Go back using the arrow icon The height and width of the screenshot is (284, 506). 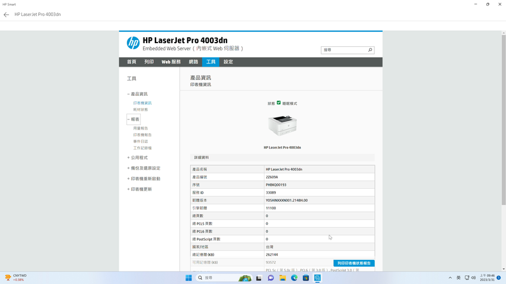coord(6,14)
